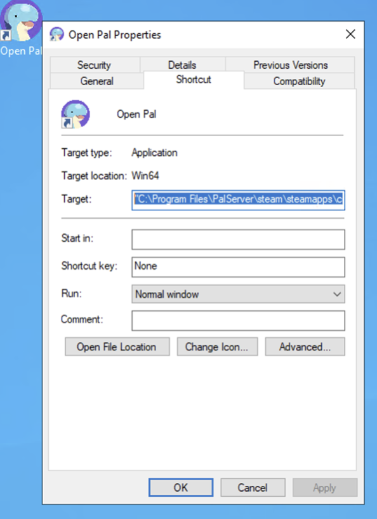The image size is (377, 519).
Task: Open the Details tab
Action: point(182,65)
